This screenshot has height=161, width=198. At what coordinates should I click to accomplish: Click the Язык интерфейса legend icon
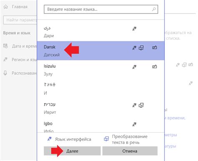(50, 139)
